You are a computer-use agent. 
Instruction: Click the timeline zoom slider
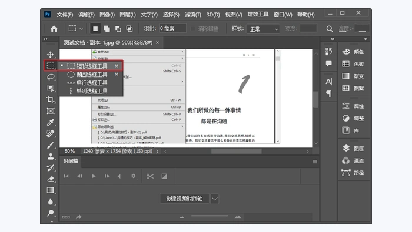click(x=210, y=216)
